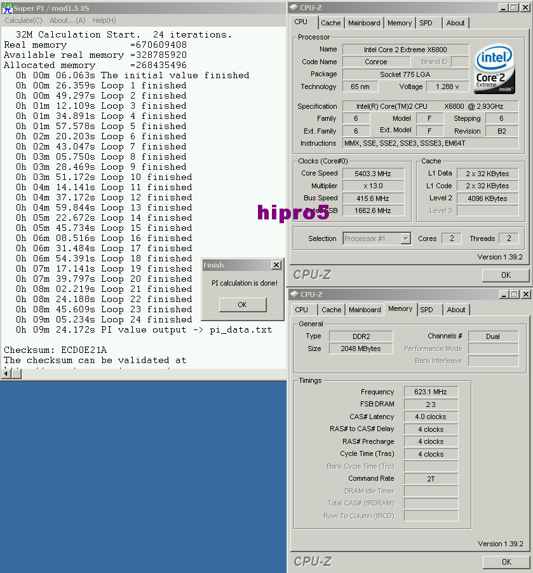The image size is (533, 573).
Task: Click the Cycle Time (Tras) value 4 clocks
Action: point(431,454)
